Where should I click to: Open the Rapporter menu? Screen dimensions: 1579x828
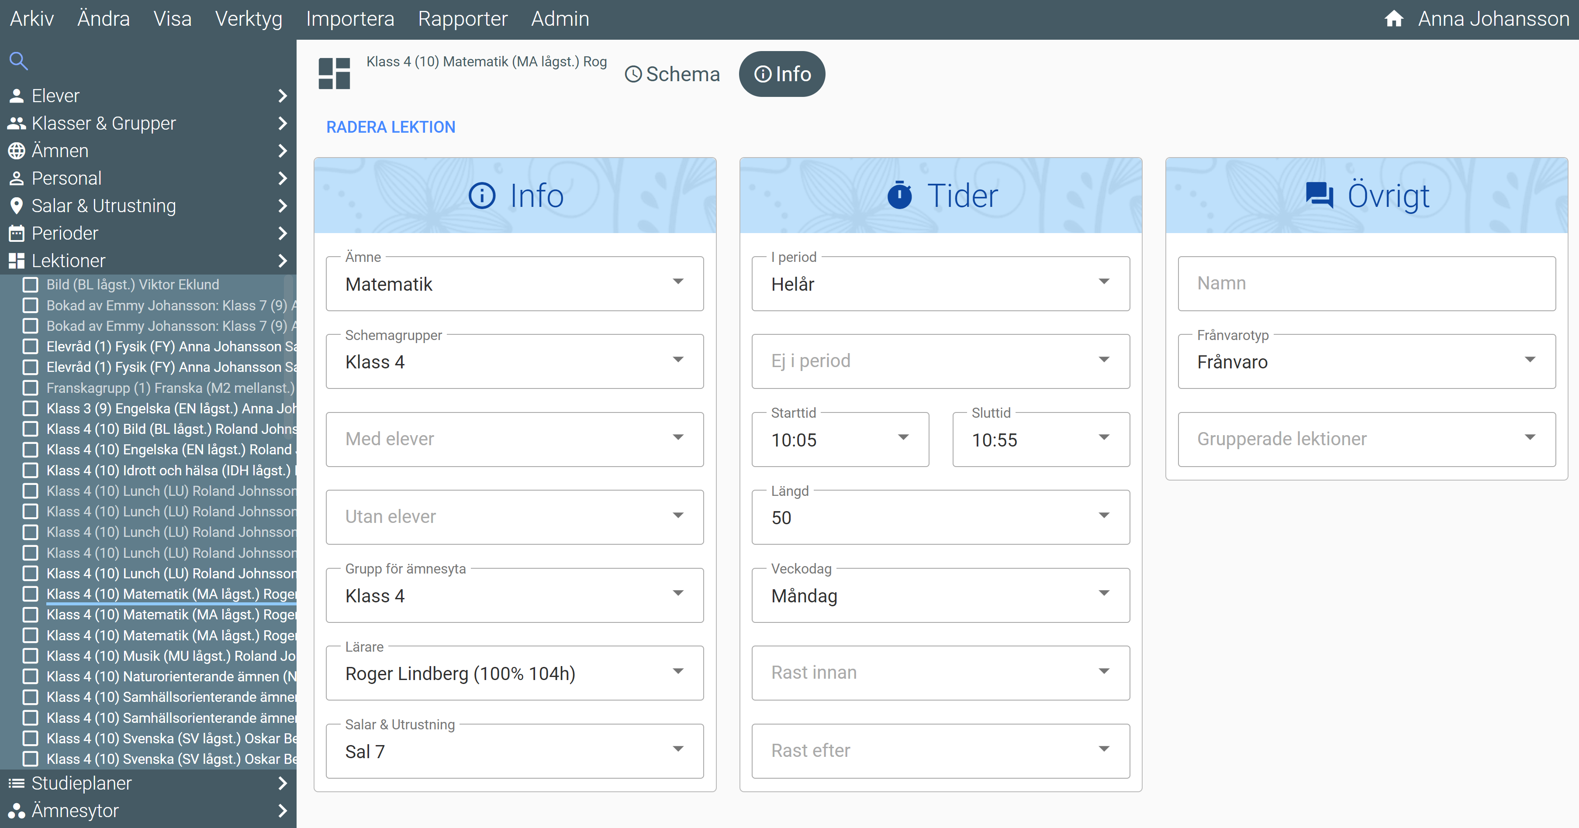click(462, 19)
